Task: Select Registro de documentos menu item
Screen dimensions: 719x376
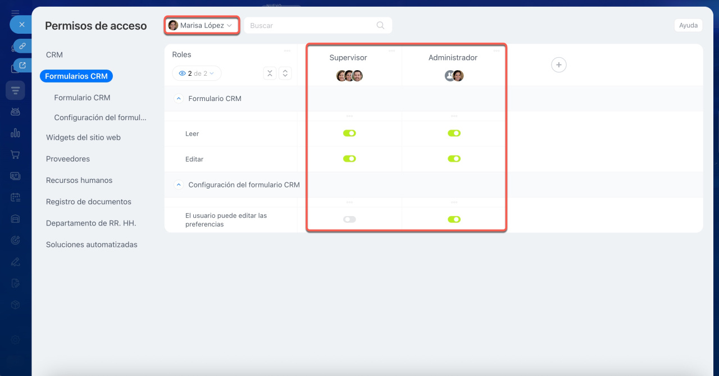Action: pyautogui.click(x=89, y=201)
